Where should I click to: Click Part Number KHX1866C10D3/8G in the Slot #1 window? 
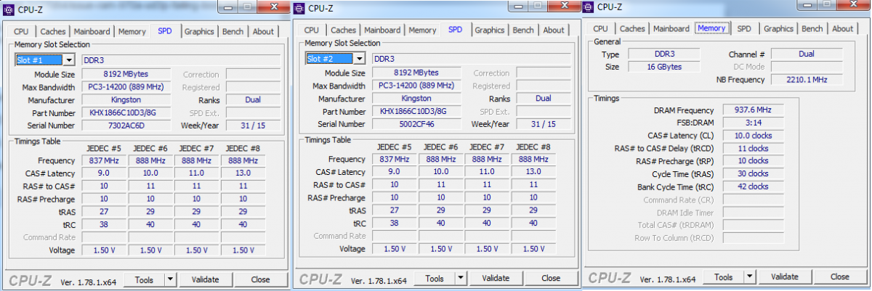click(126, 112)
